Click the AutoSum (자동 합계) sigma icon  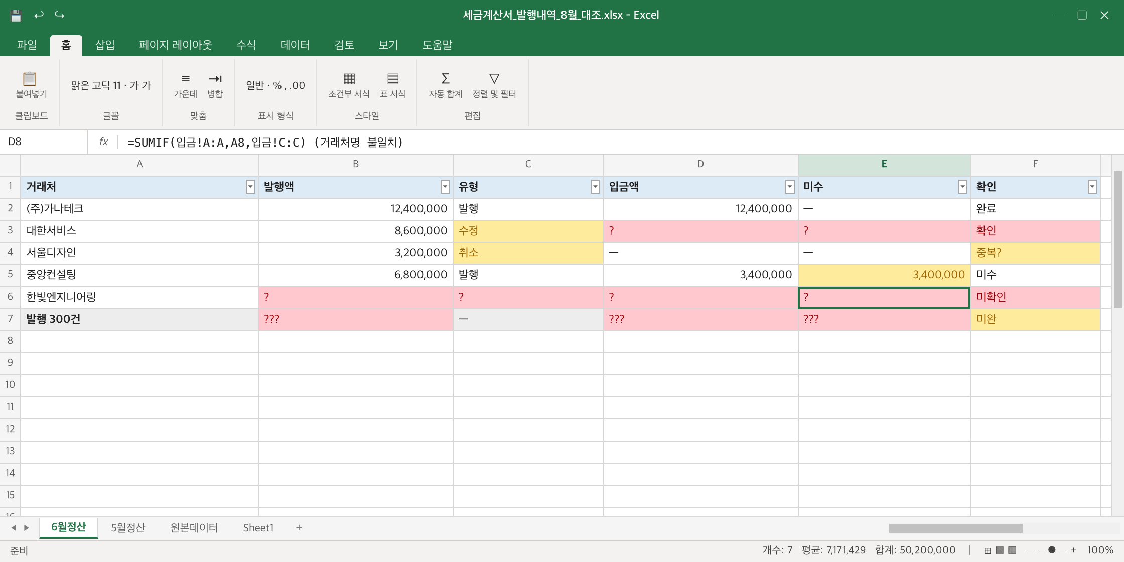point(445,79)
